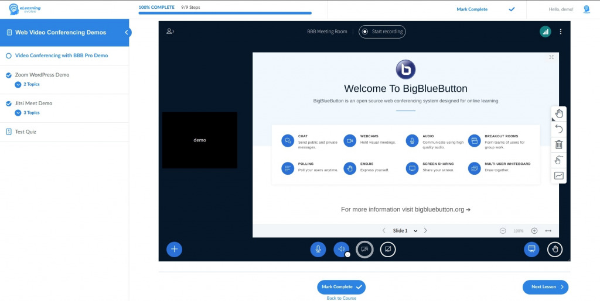600x301 pixels.
Task: Mute the microphone button
Action: pos(318,249)
